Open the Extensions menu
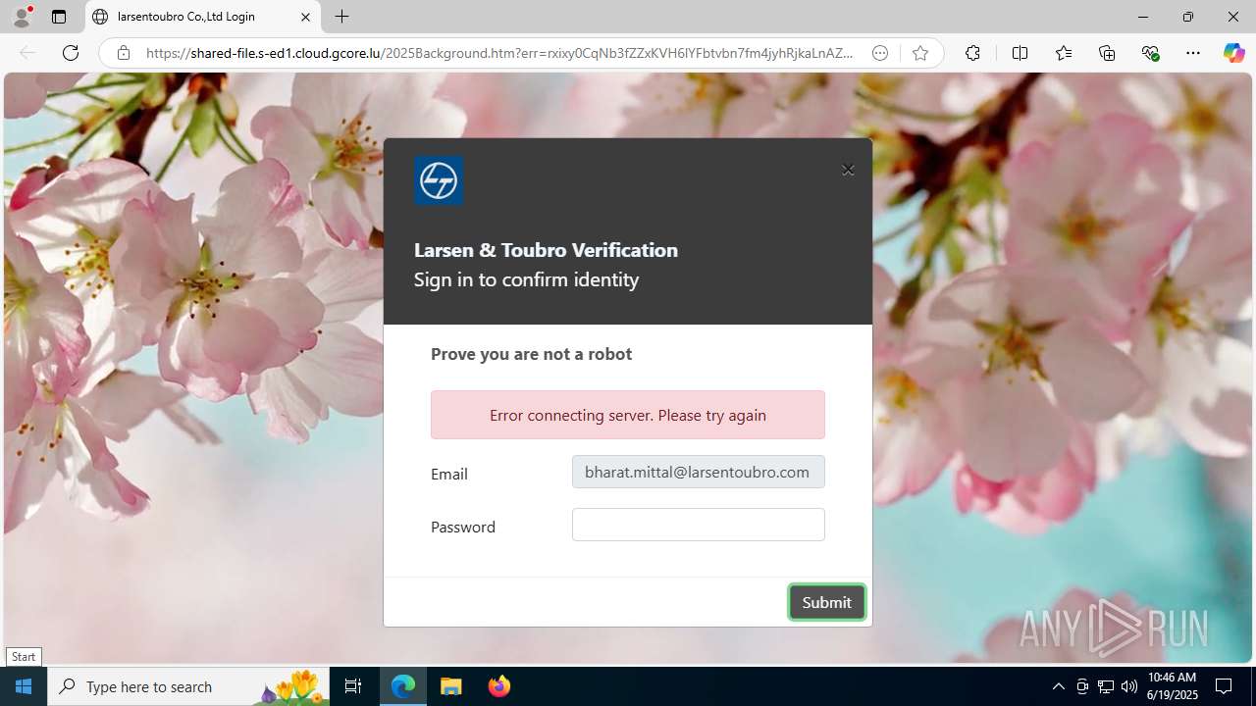The image size is (1256, 706). pyautogui.click(x=972, y=53)
